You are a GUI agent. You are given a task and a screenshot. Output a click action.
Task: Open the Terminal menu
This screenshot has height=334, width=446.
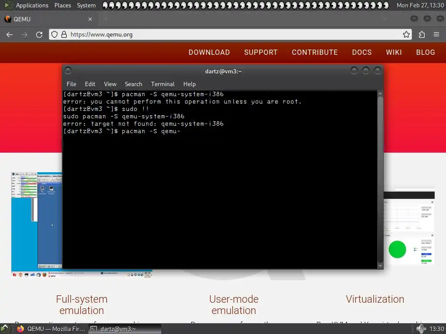(x=163, y=84)
